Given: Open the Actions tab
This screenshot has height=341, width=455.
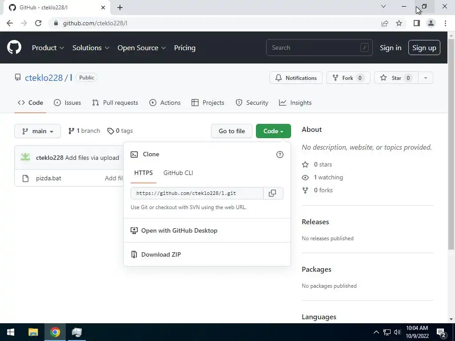Looking at the screenshot, I should tap(165, 103).
